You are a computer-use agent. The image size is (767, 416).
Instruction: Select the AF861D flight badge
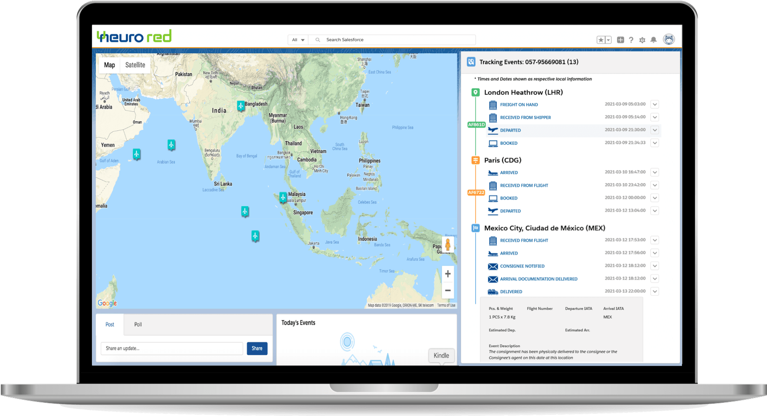click(476, 125)
